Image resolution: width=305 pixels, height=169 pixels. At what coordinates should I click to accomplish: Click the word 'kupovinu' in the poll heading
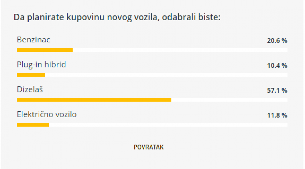click(85, 17)
